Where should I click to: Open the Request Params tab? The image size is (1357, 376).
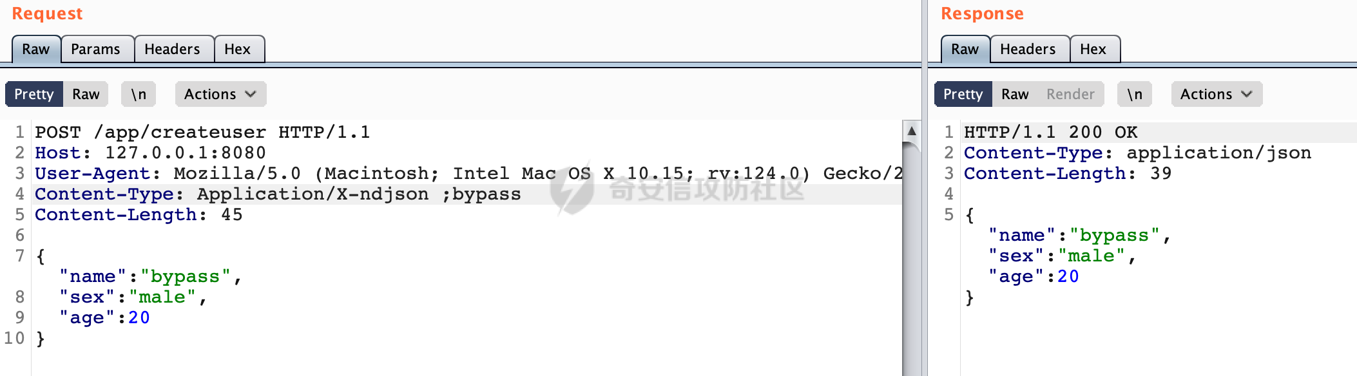97,49
